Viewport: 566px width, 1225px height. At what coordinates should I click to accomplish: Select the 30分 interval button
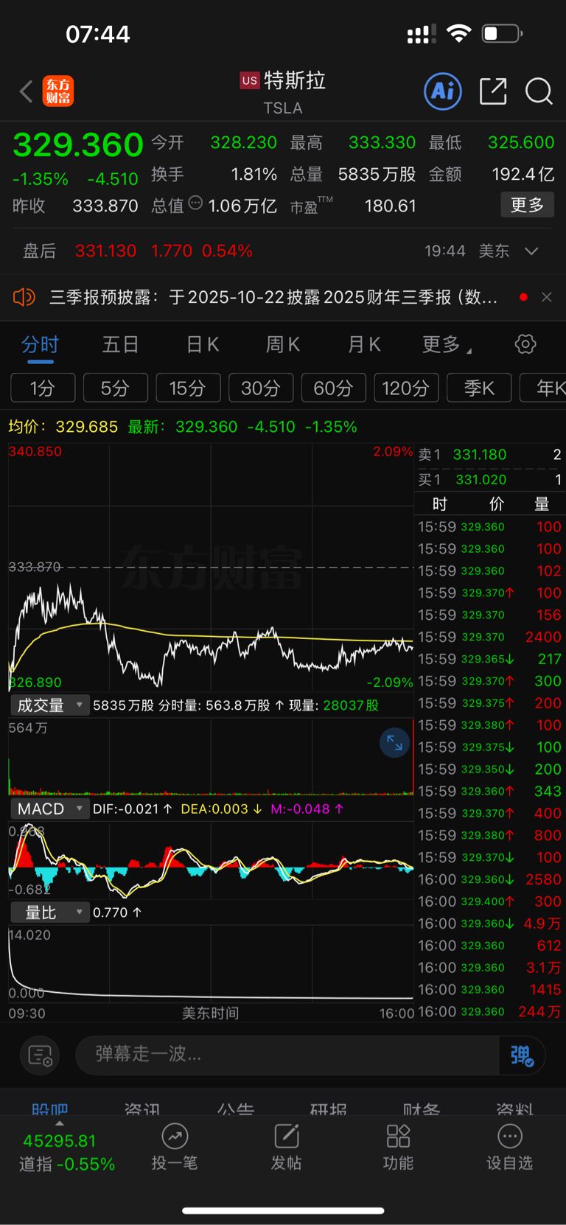261,388
